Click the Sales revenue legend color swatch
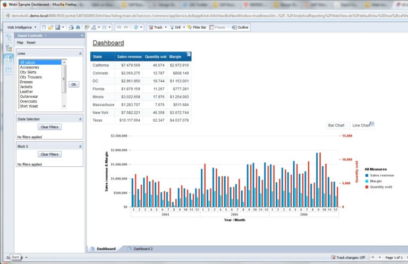This screenshot has width=408, height=264. pos(367,176)
